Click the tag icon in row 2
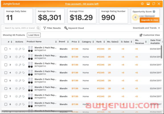This screenshot has width=164, height=114. pyautogui.click(x=23, y=57)
